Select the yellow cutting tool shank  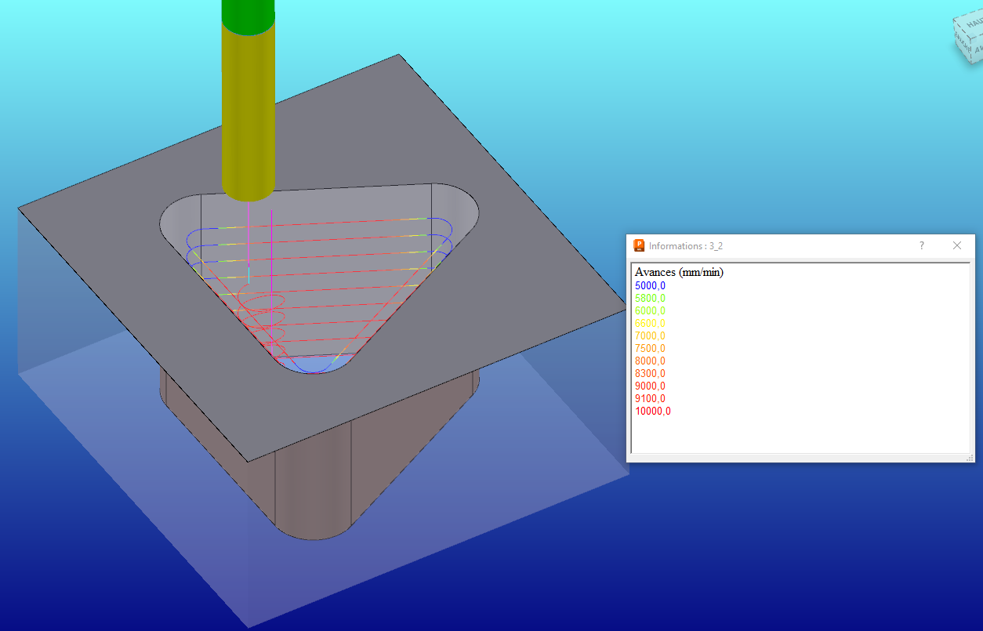248,110
